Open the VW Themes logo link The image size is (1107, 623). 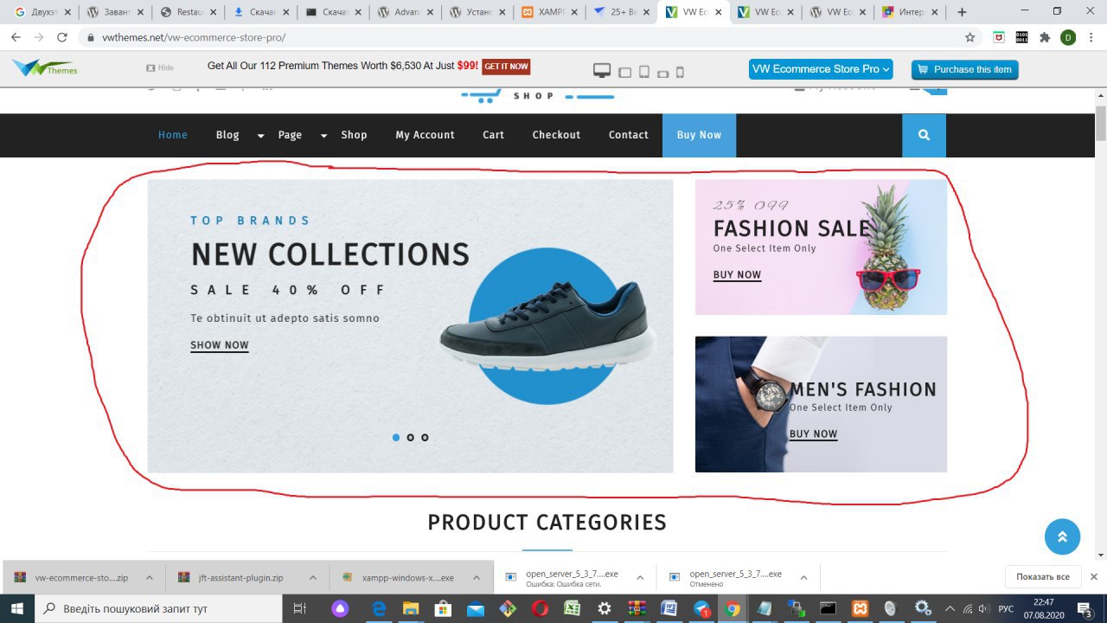coord(45,68)
